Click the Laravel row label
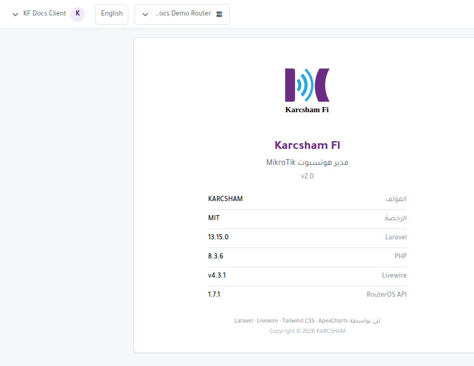Viewport: 474px width, 366px height. click(x=396, y=237)
